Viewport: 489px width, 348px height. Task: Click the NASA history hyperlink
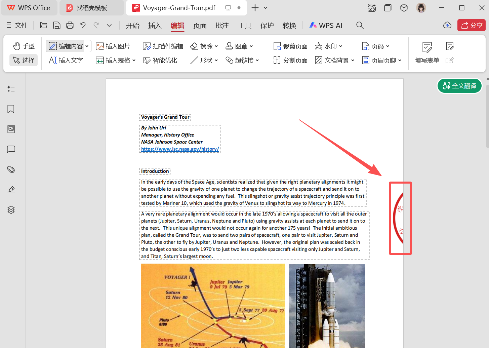pyautogui.click(x=180, y=149)
